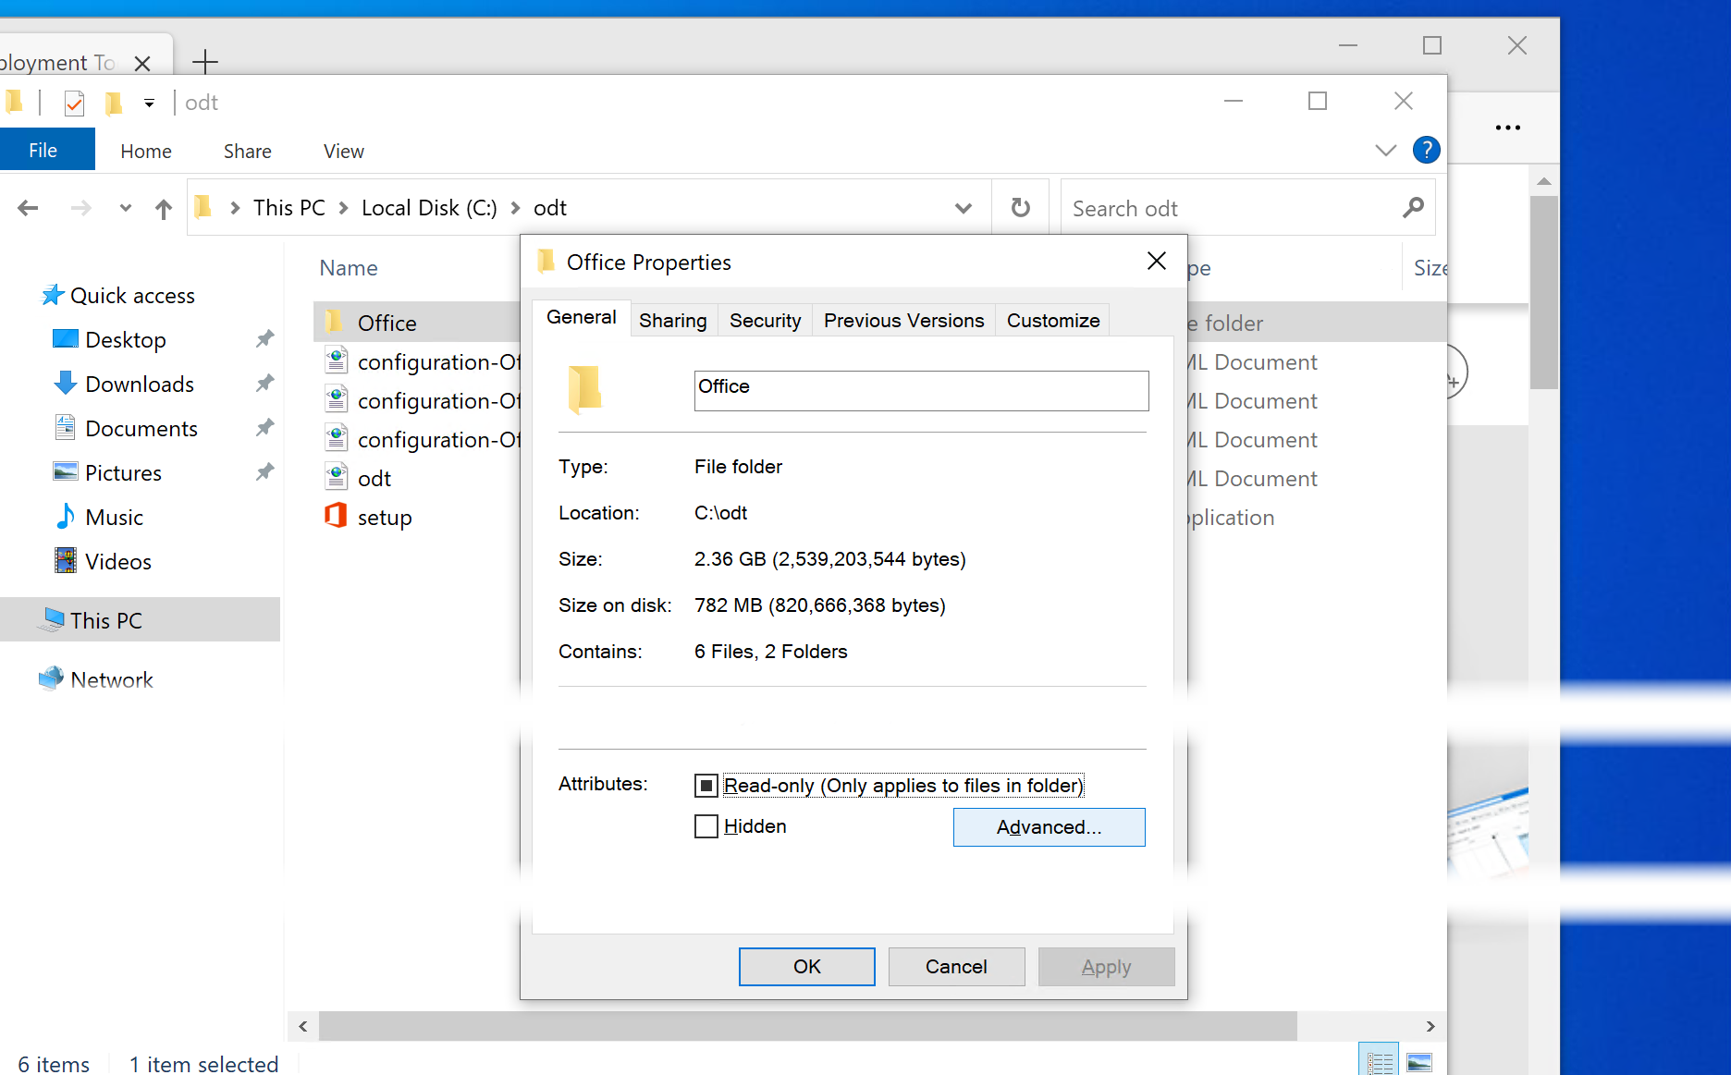Expand address bar history dropdown
Image resolution: width=1731 pixels, height=1075 pixels.
pyautogui.click(x=963, y=208)
